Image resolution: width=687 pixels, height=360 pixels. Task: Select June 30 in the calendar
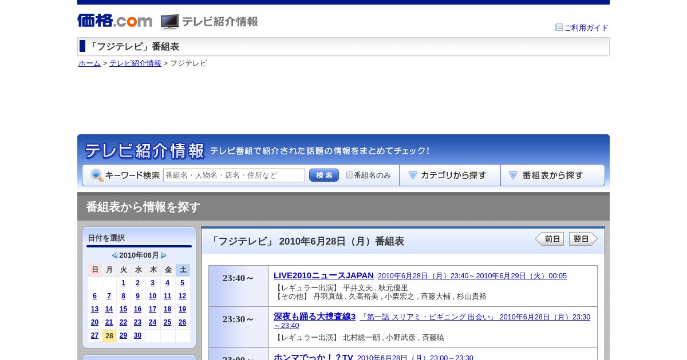pos(138,335)
